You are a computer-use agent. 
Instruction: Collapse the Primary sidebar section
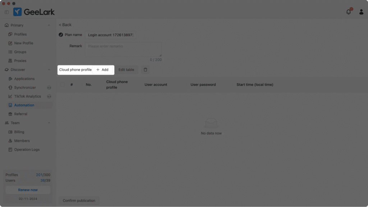point(49,25)
